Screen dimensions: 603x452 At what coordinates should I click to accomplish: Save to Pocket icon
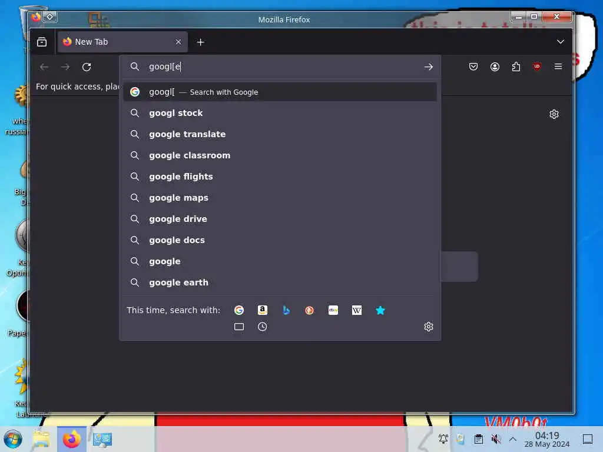tap(473, 67)
